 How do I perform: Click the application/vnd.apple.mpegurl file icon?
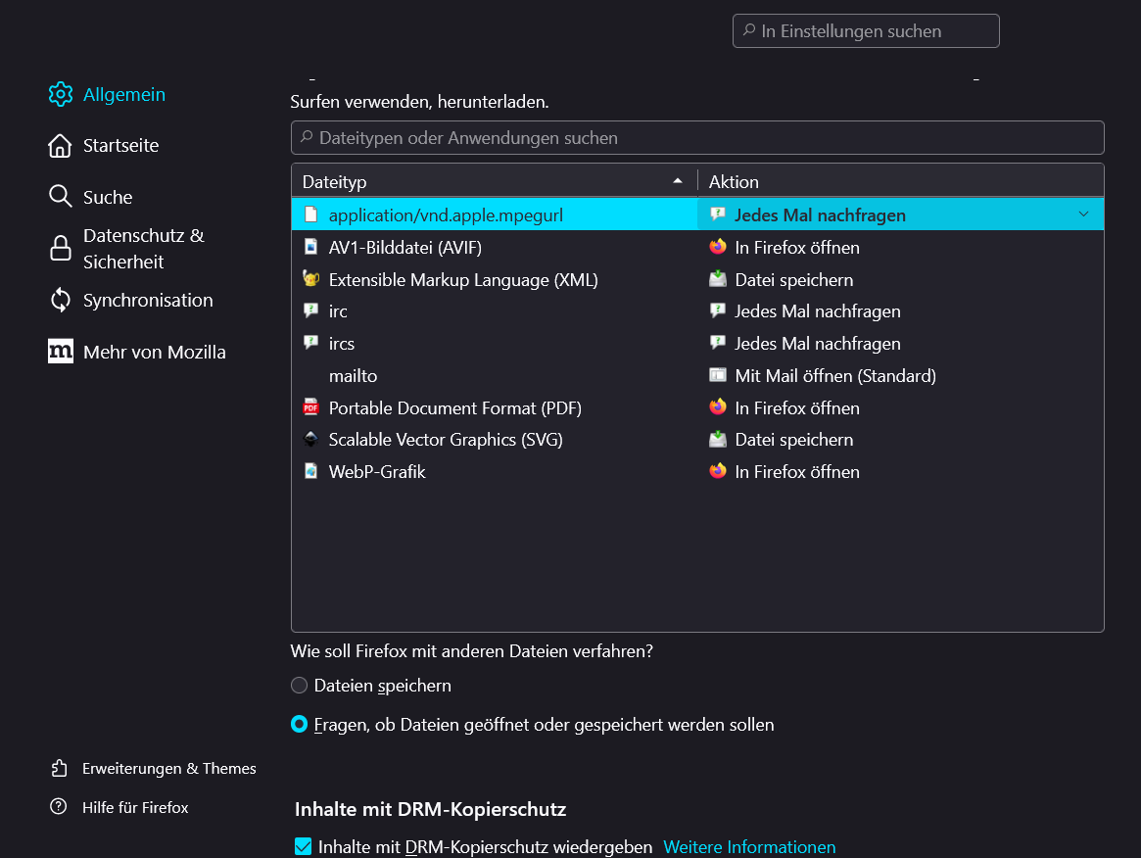[311, 214]
